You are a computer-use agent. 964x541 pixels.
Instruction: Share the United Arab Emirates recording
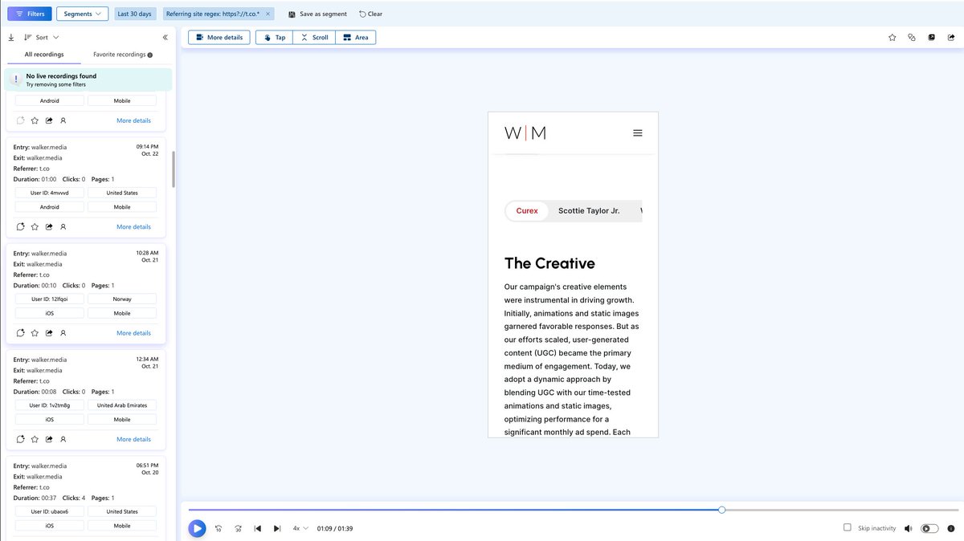49,439
